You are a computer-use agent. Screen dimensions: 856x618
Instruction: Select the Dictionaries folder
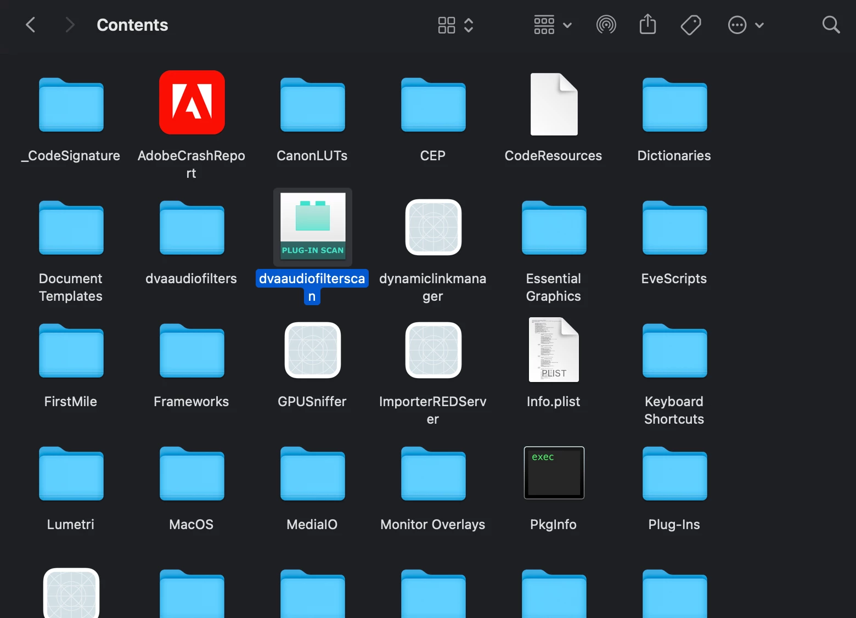(x=675, y=105)
